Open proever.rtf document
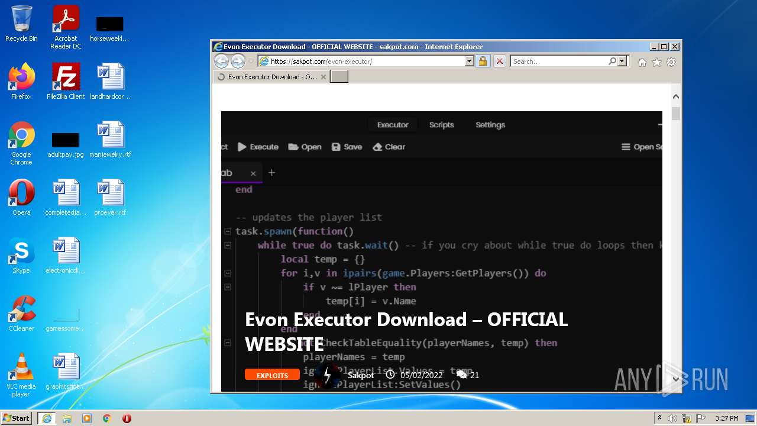 click(110, 198)
